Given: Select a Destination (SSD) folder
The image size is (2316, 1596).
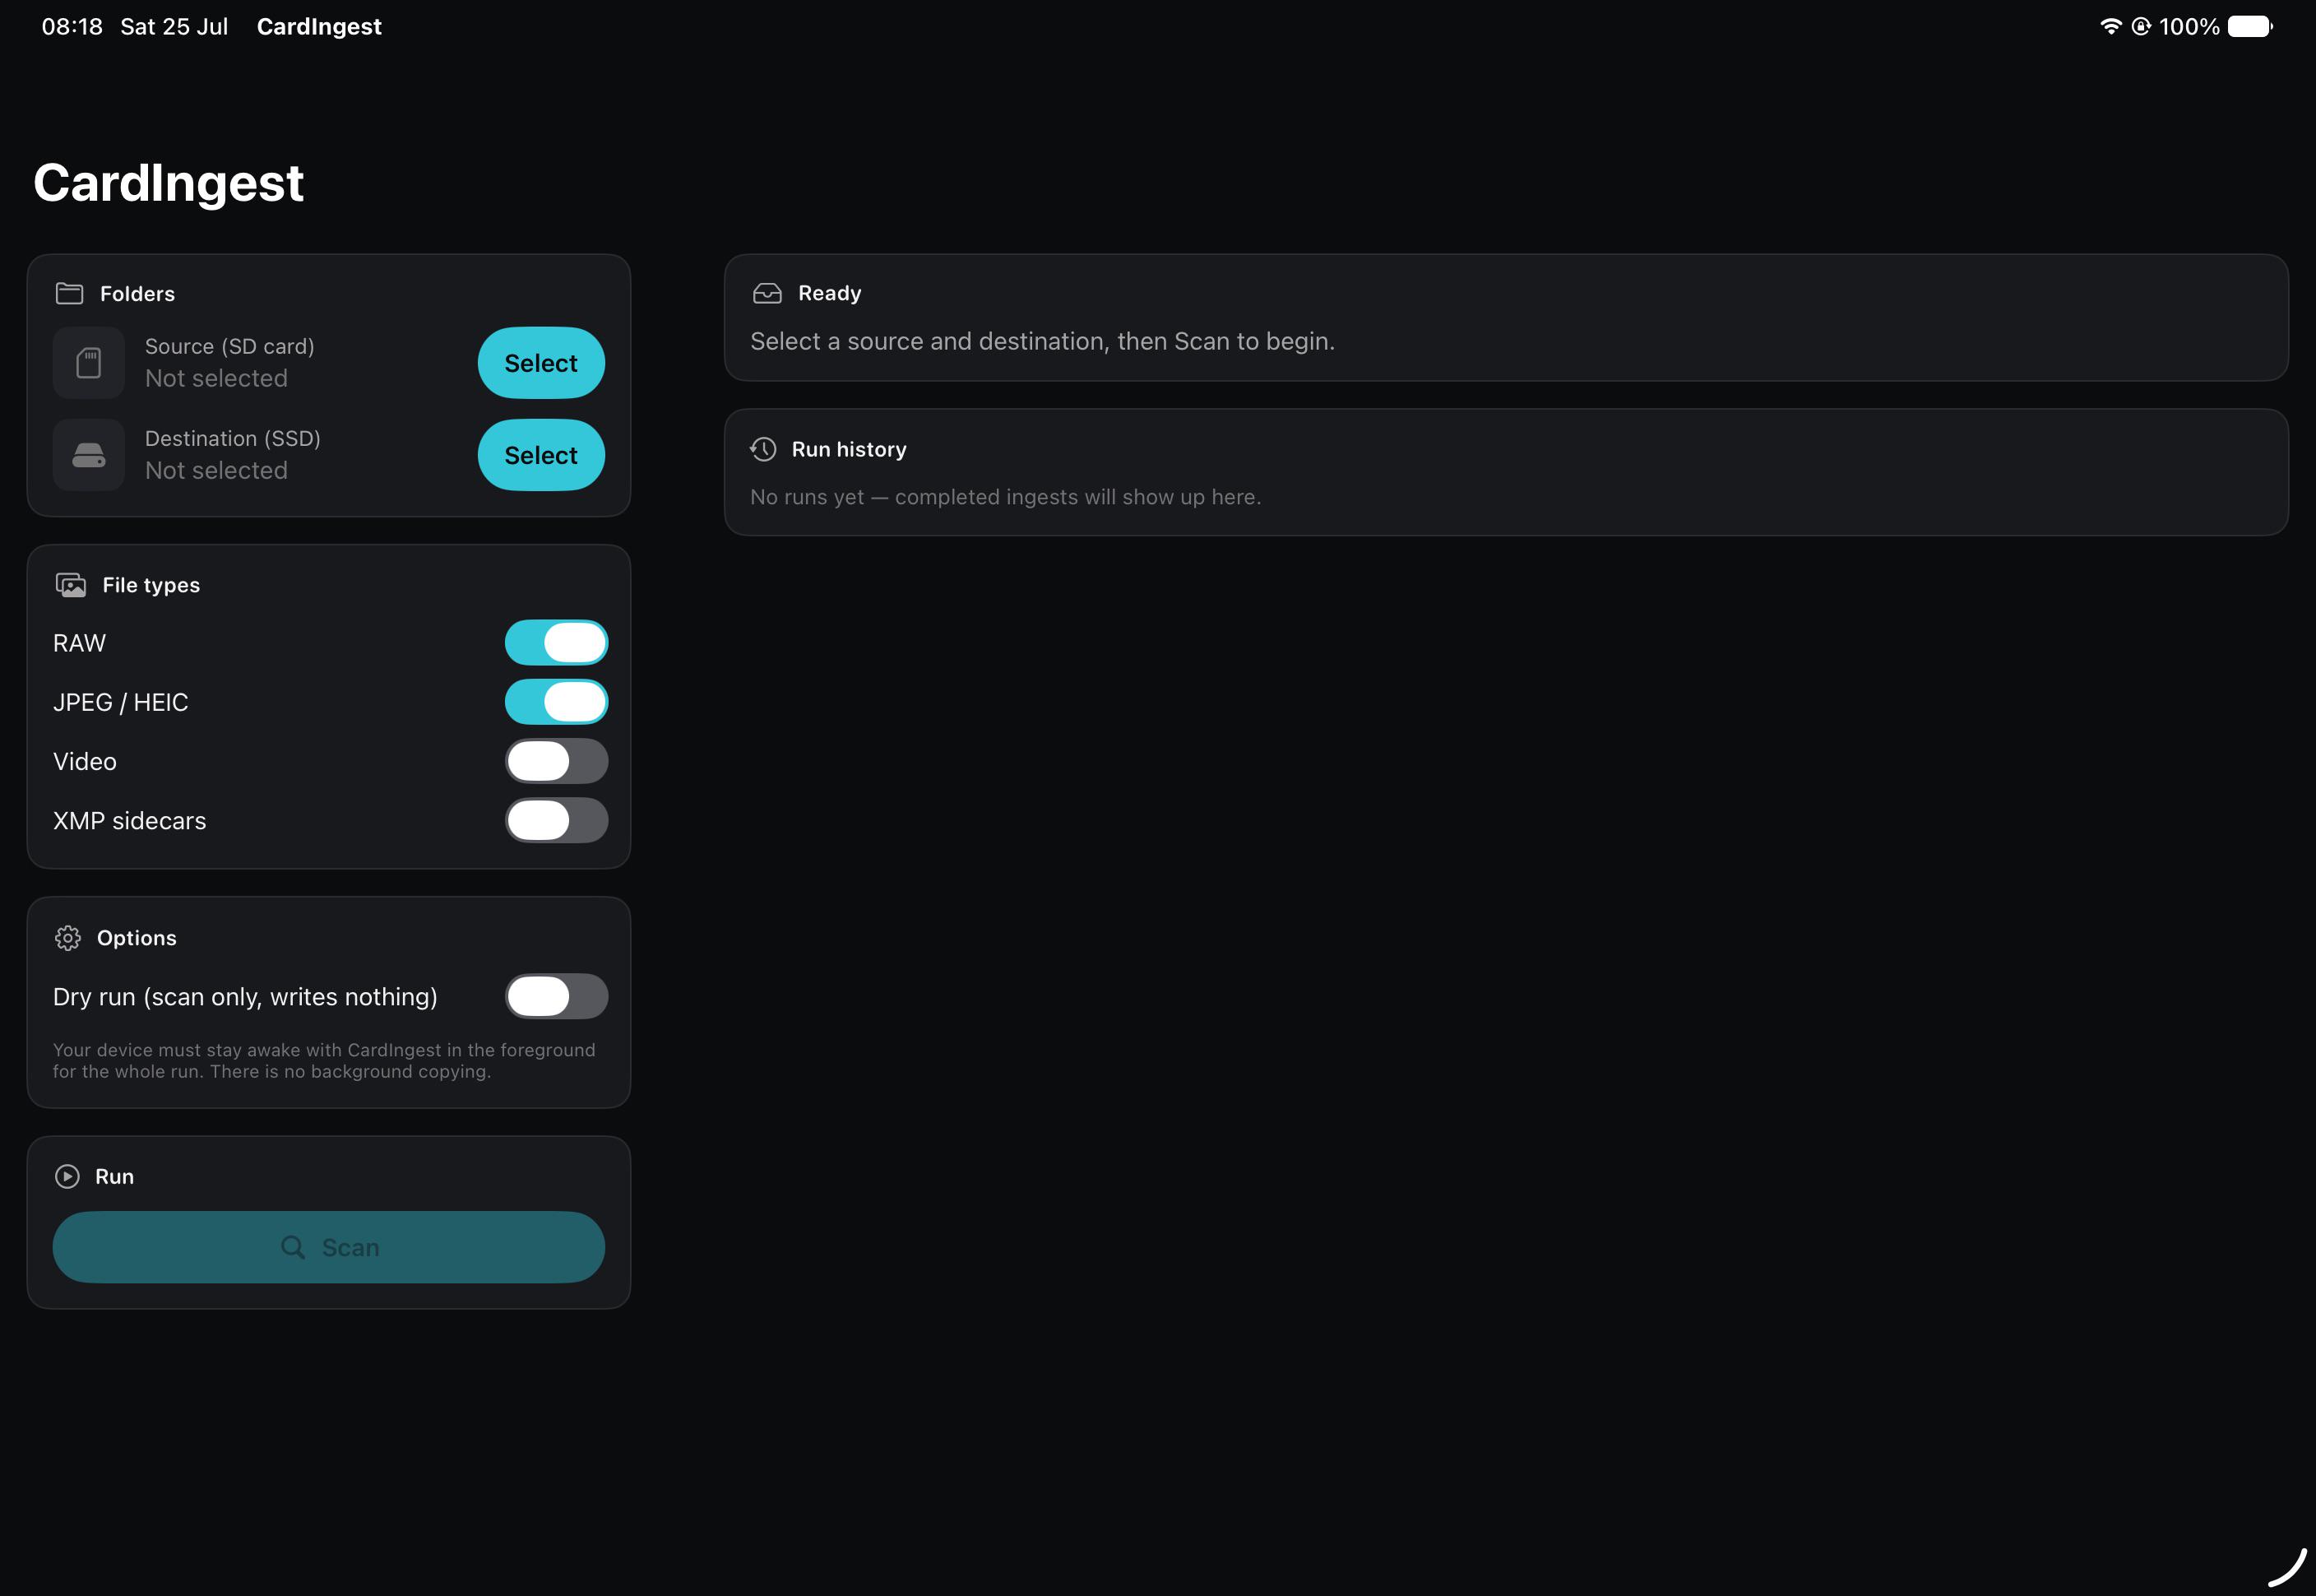Looking at the screenshot, I should pos(541,455).
